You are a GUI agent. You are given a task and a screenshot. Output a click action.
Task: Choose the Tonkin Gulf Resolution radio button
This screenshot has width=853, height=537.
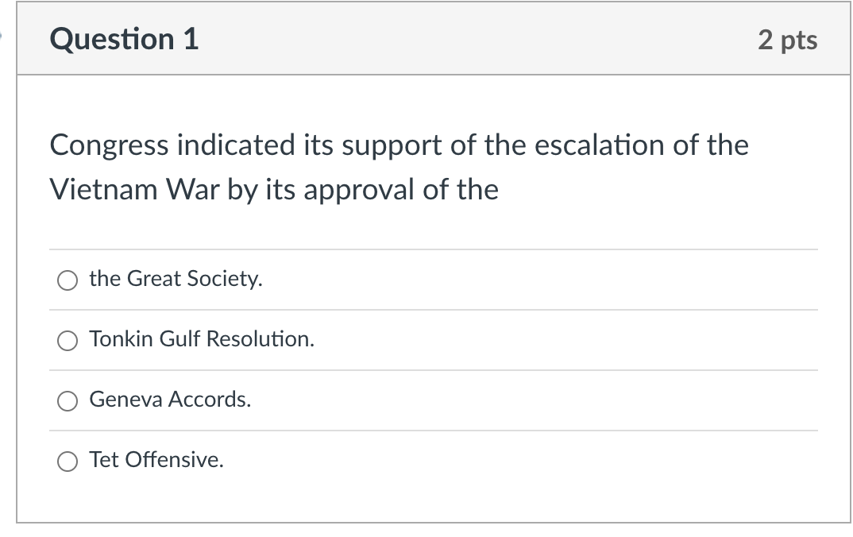point(68,341)
